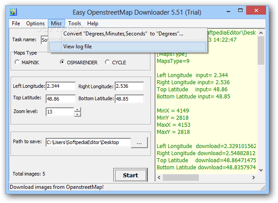Open the Help menu
Viewport: 278px width, 203px height.
click(93, 23)
